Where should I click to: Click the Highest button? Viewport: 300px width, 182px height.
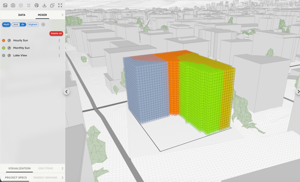click(x=33, y=25)
